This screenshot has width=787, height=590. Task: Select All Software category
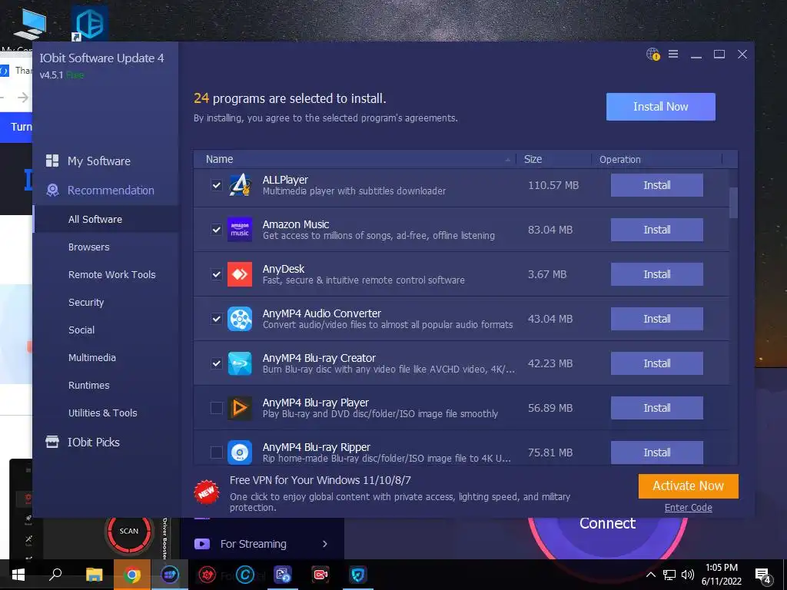click(105, 219)
